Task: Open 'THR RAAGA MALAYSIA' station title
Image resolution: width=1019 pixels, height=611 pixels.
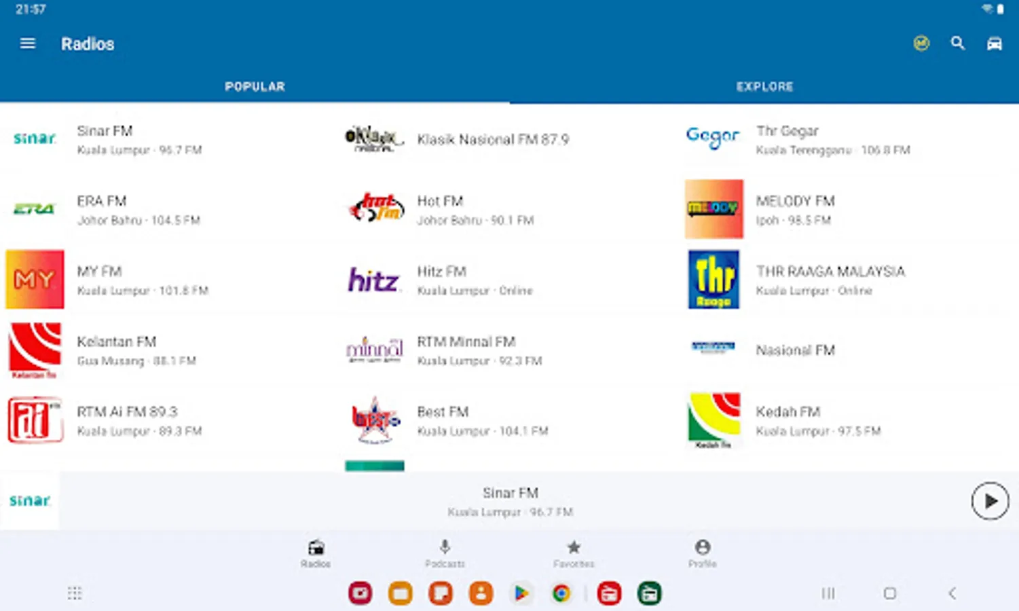Action: (x=831, y=271)
